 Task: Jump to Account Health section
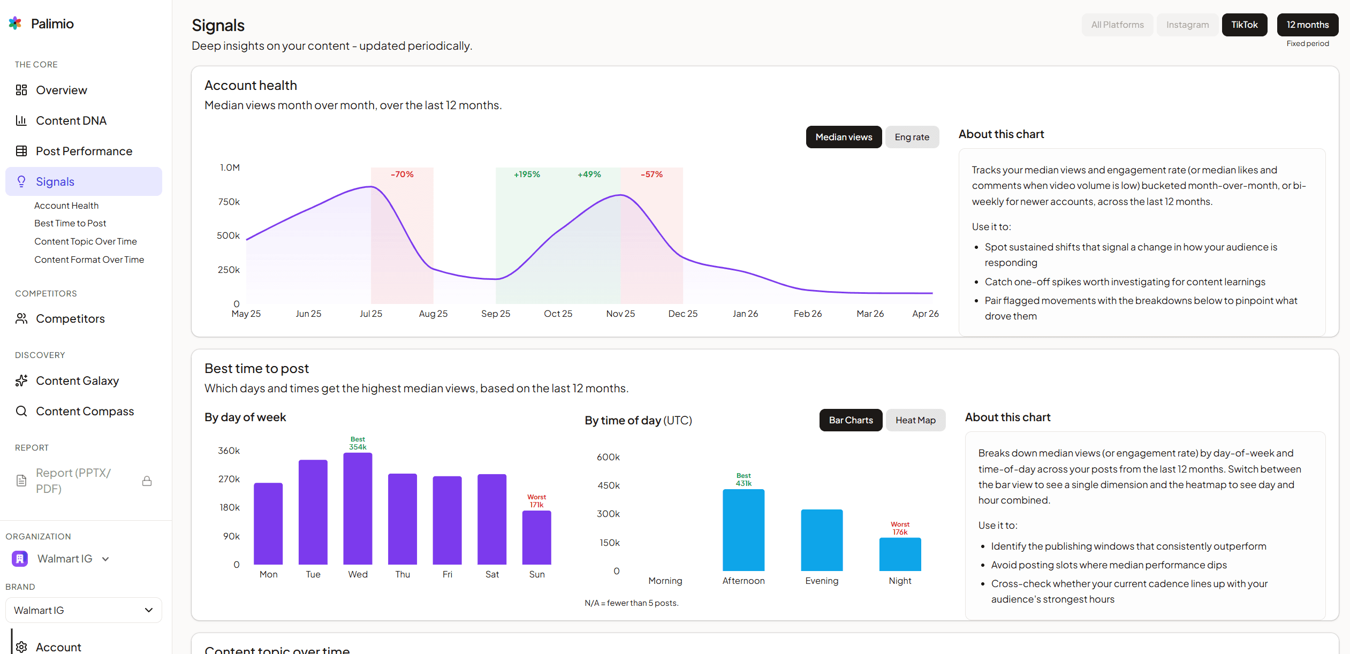[x=66, y=206]
